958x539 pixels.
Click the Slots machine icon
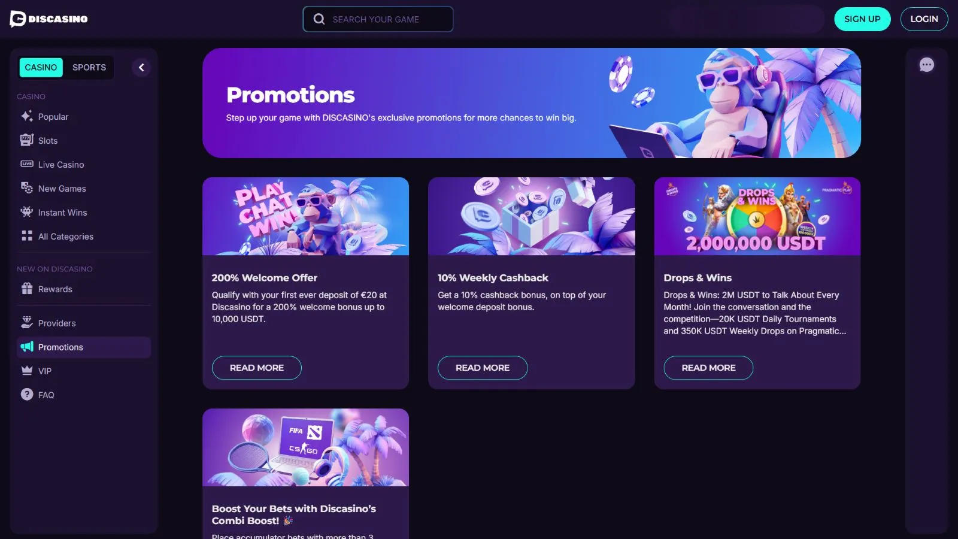point(27,140)
